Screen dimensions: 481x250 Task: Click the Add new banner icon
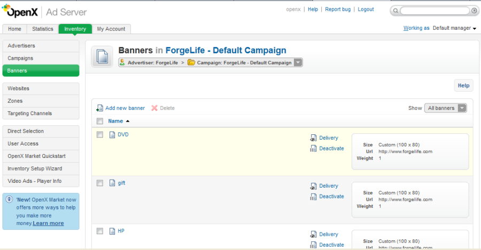99,108
